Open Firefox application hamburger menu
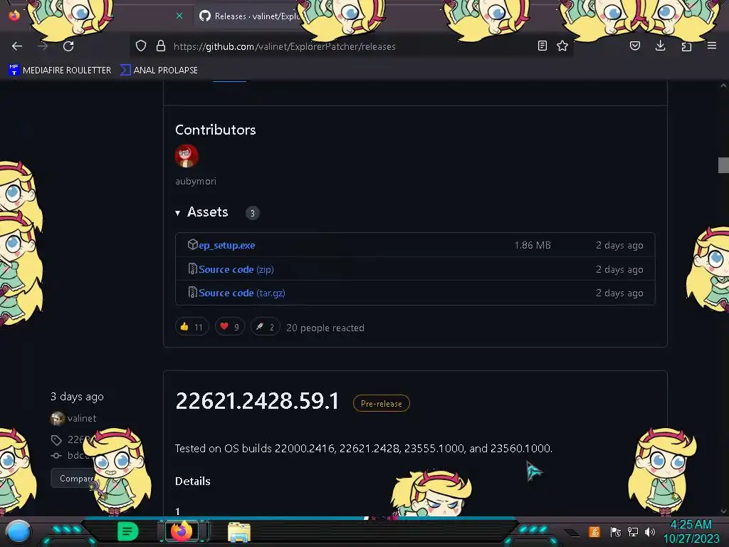Image resolution: width=729 pixels, height=547 pixels. click(x=712, y=46)
